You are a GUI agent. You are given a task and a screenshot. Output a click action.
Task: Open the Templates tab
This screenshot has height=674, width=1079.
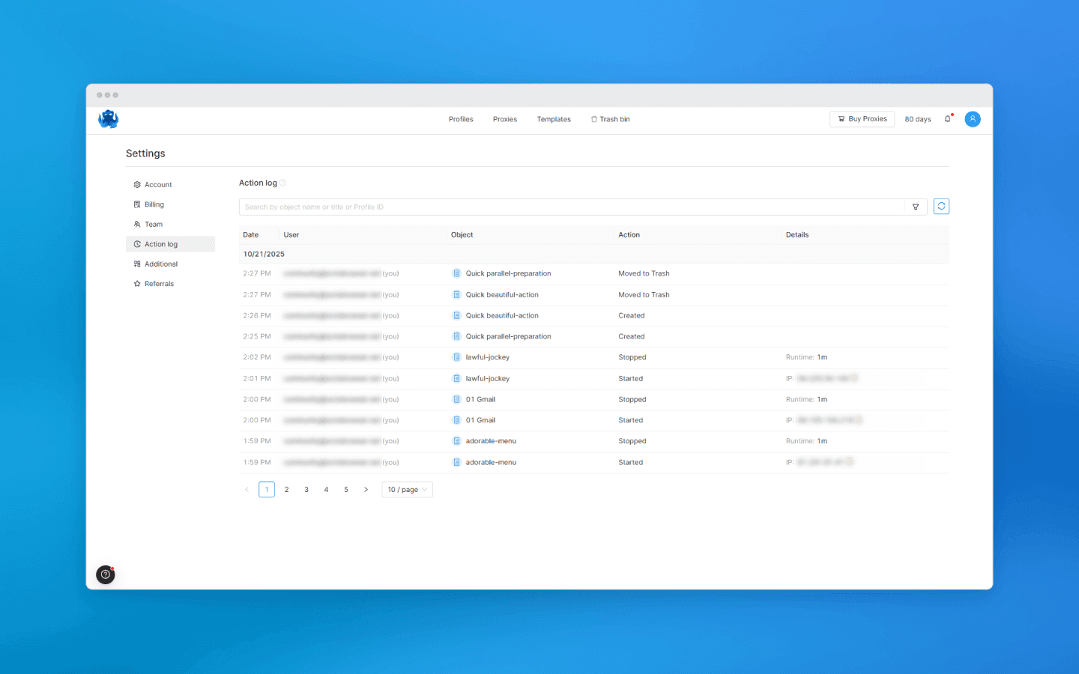click(554, 119)
